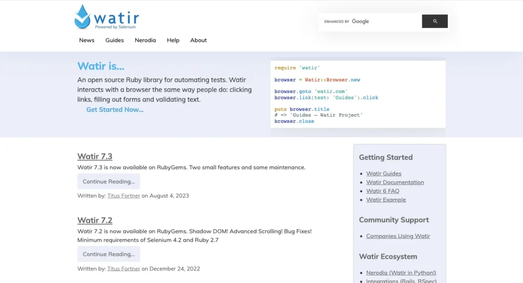Click the code line Watir::Browser.new

tap(317, 80)
